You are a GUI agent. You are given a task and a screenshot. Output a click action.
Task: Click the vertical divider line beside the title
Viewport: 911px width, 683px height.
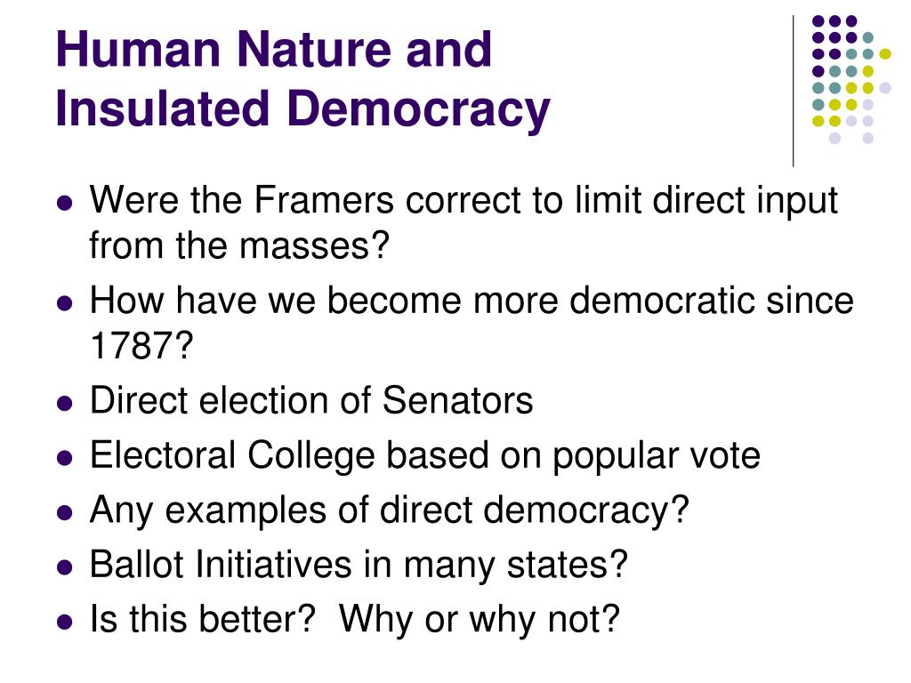coord(793,92)
